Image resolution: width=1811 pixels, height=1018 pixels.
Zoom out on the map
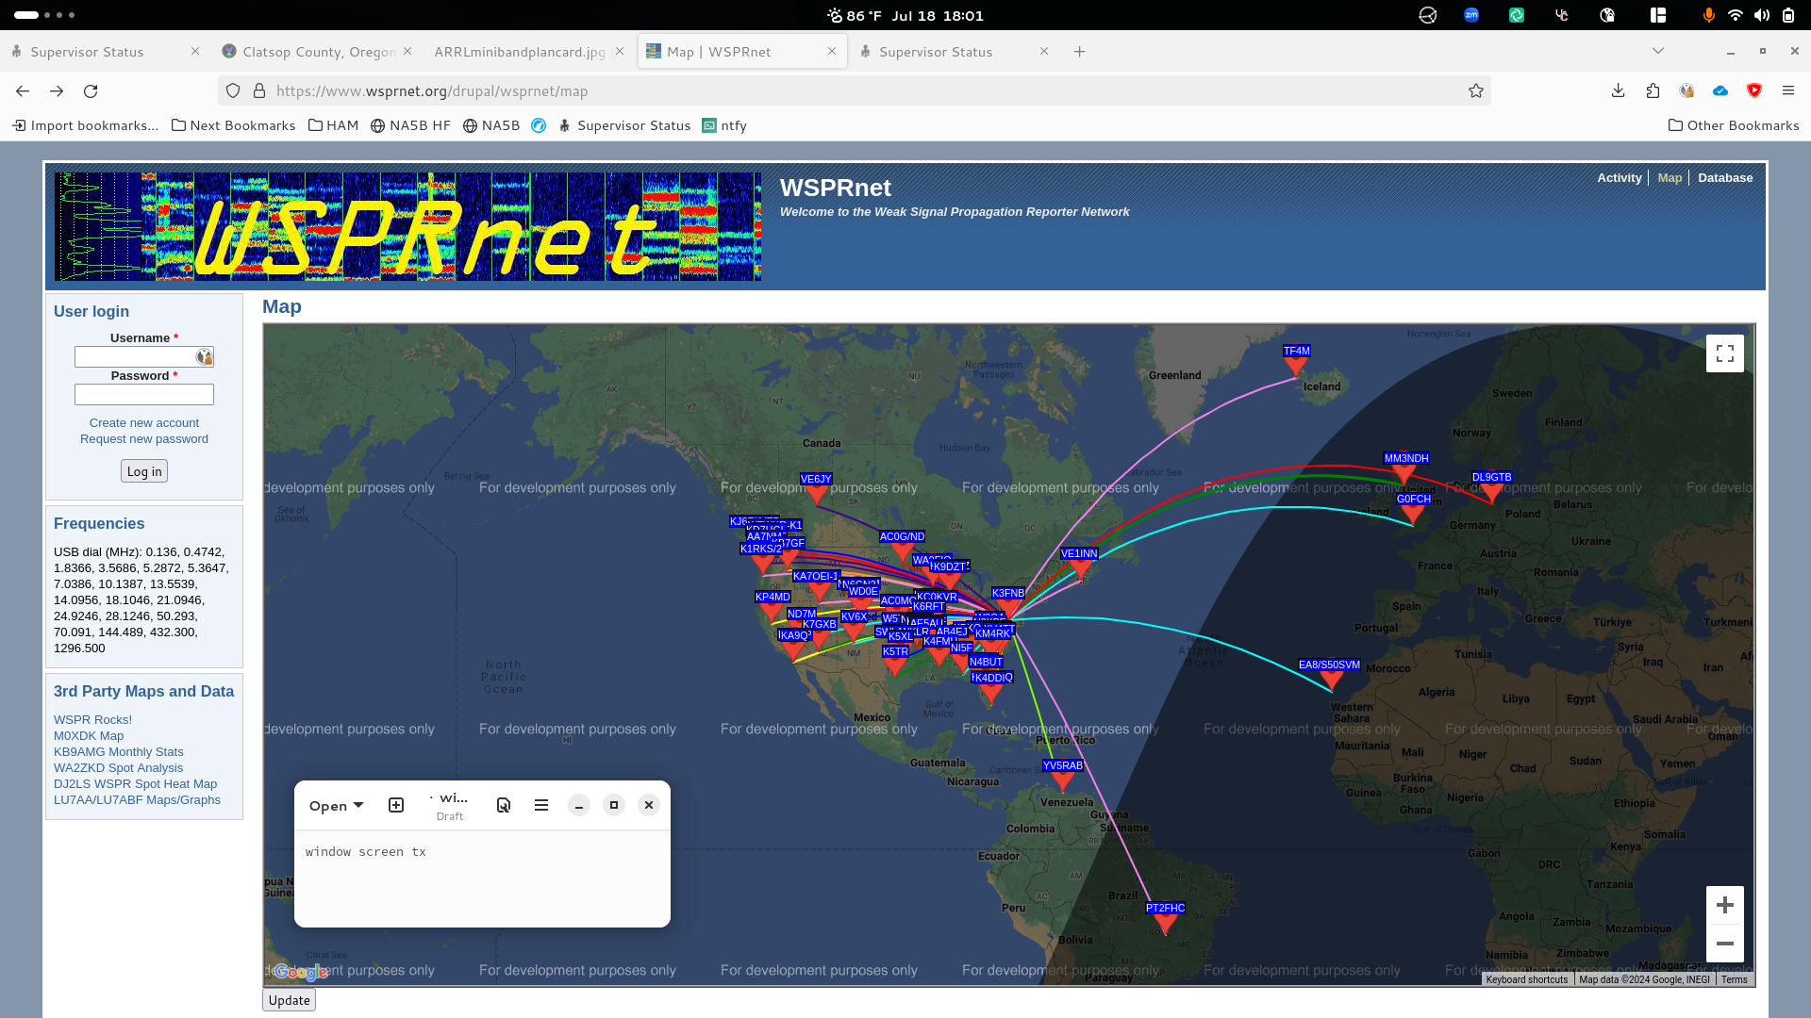[1725, 944]
